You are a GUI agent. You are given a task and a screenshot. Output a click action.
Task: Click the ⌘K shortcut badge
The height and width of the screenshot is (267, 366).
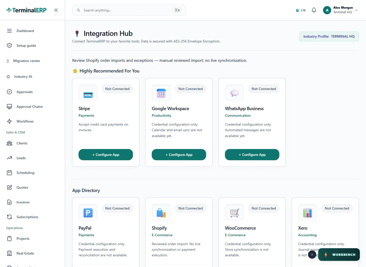click(x=177, y=10)
